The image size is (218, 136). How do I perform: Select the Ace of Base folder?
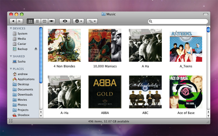pos(186,92)
